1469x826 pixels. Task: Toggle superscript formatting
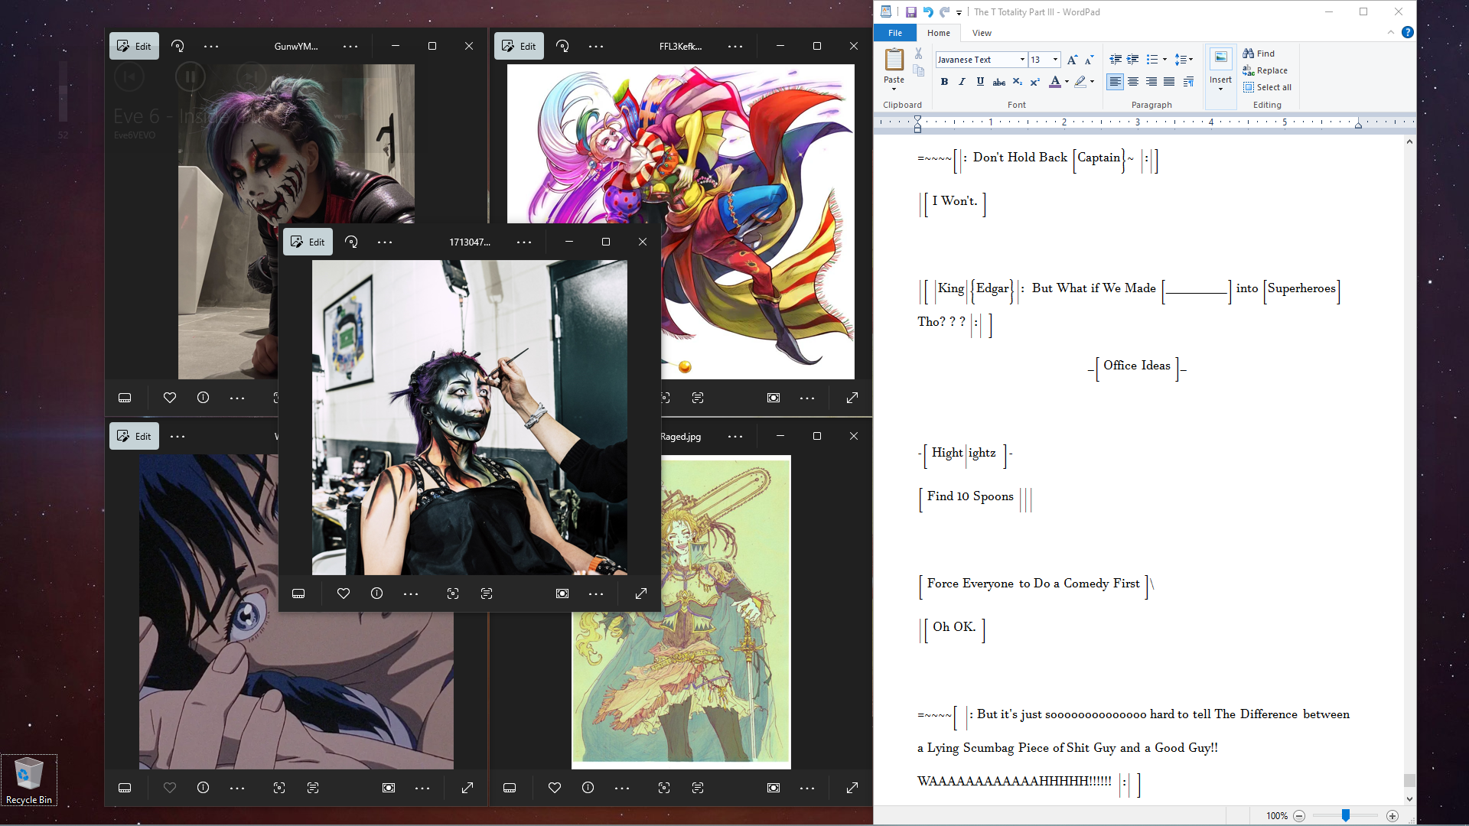pyautogui.click(x=1034, y=82)
